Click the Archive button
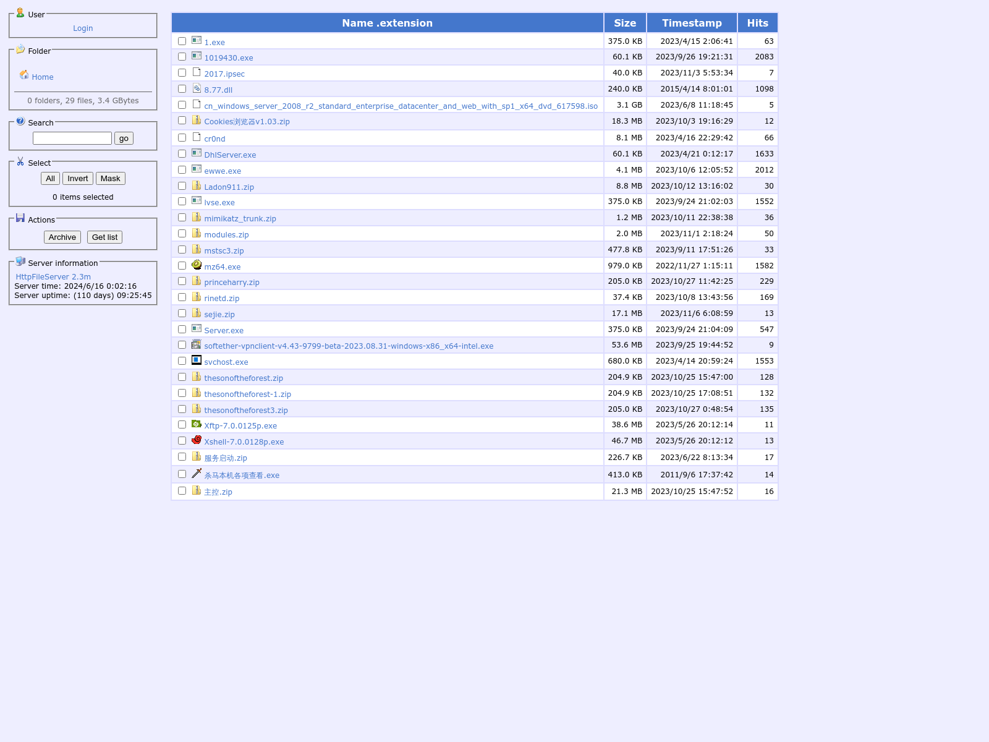This screenshot has height=742, width=989. pyautogui.click(x=62, y=237)
